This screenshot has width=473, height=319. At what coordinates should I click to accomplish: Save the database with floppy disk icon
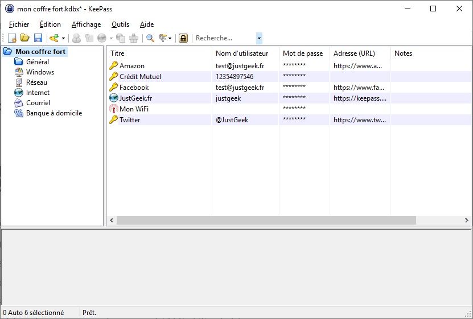(x=38, y=38)
